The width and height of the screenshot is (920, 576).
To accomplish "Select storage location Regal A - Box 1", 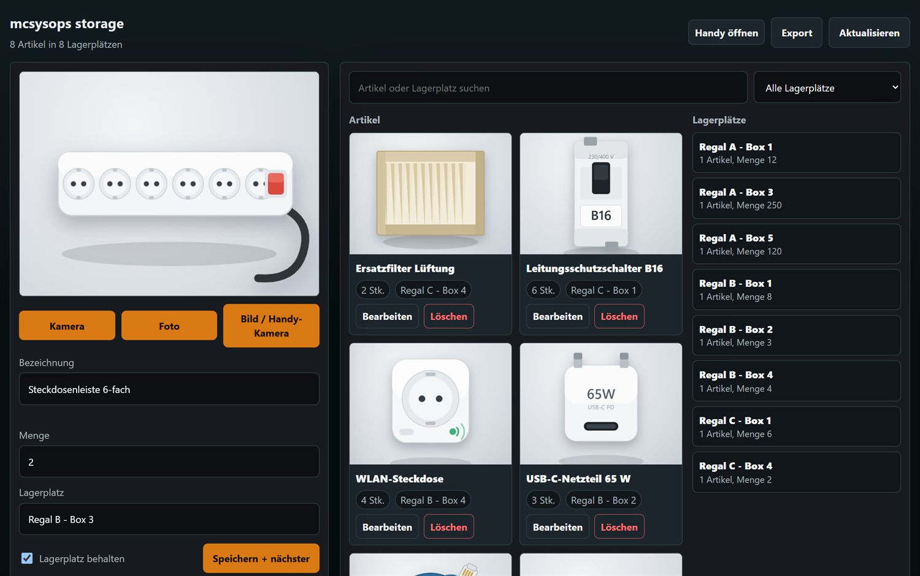I will click(796, 153).
